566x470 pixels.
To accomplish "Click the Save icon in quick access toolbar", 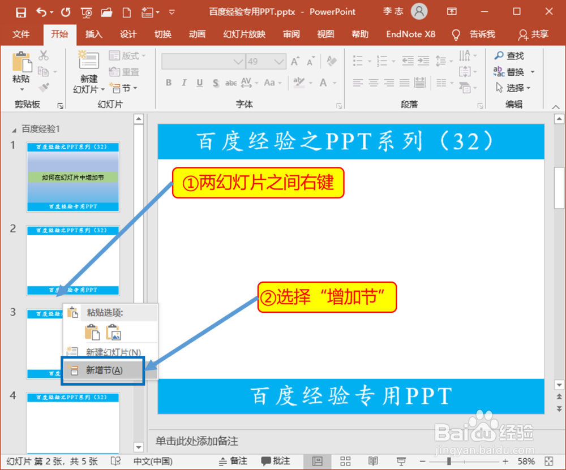I will (x=21, y=12).
